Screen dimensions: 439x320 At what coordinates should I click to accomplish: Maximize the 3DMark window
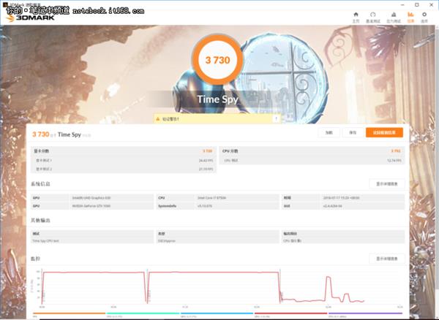(417, 5)
